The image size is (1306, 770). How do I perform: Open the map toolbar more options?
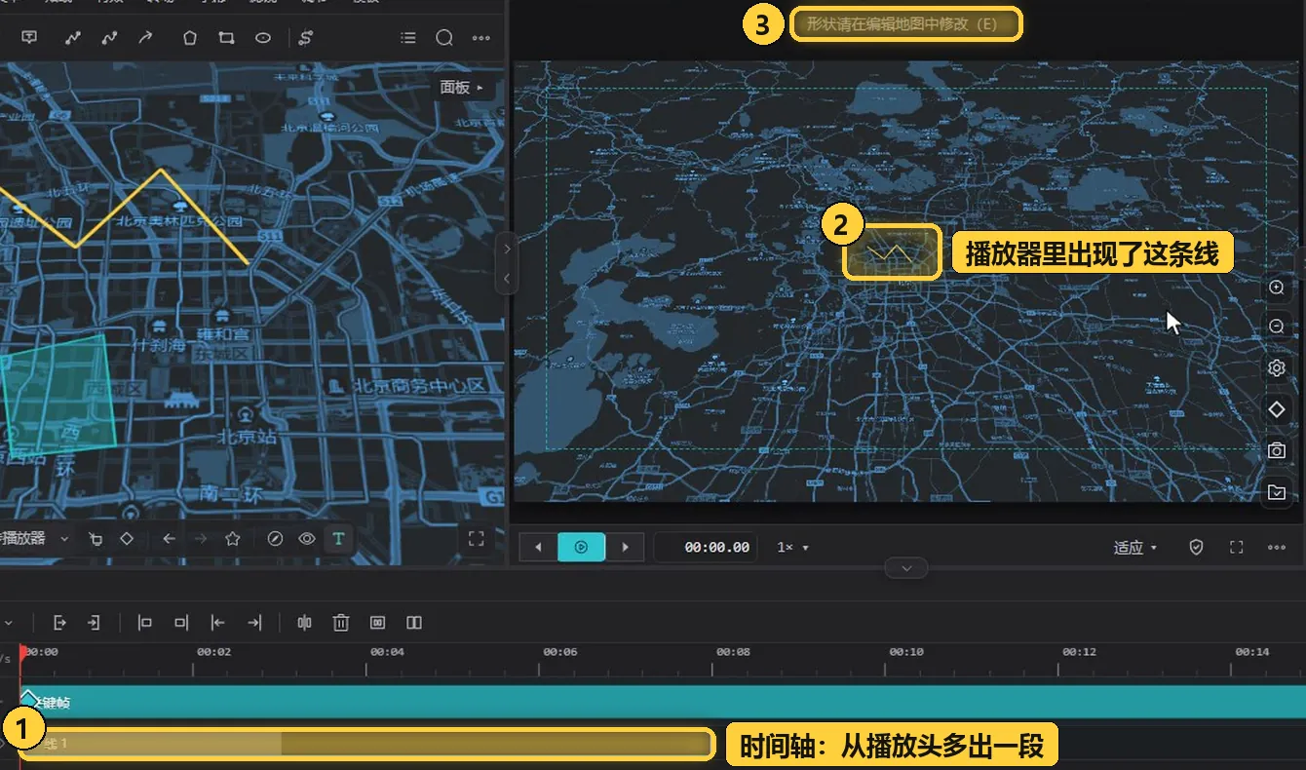coord(480,38)
